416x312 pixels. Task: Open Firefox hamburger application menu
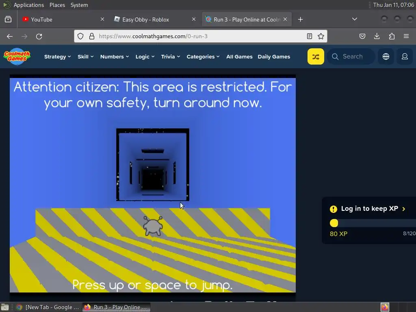click(x=406, y=36)
